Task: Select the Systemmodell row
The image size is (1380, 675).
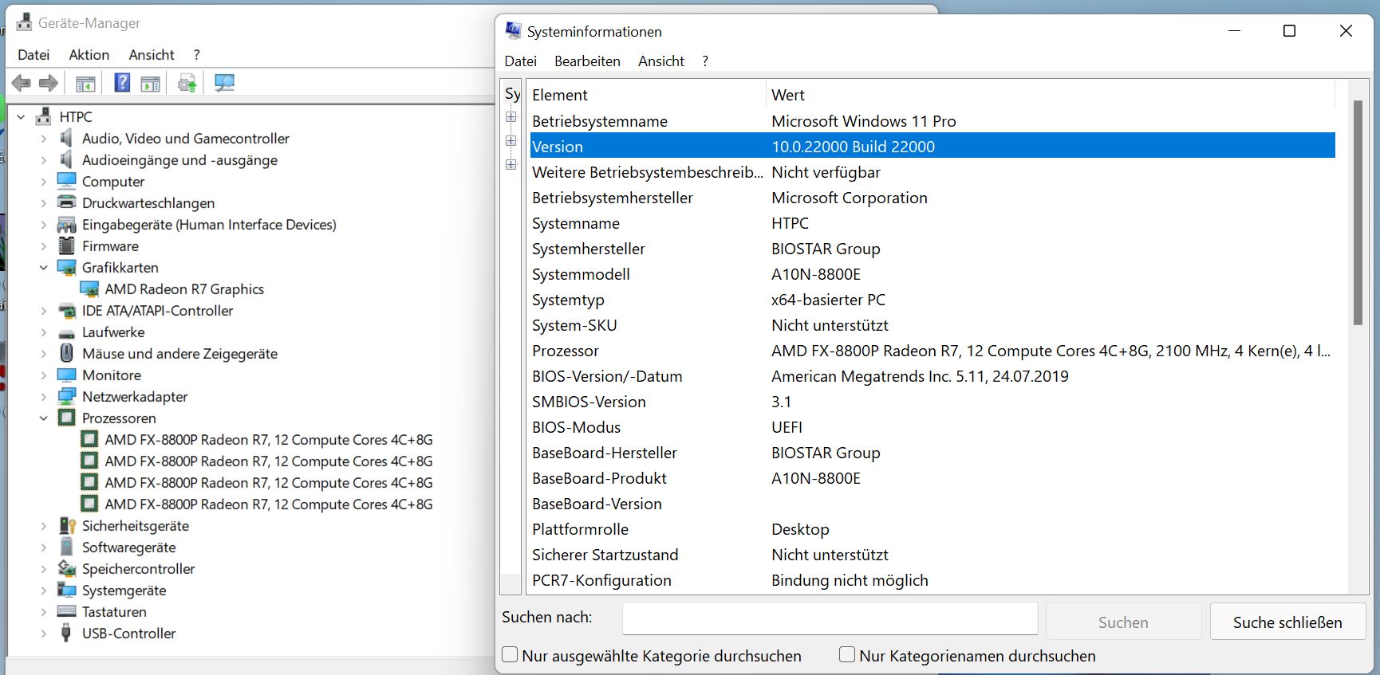Action: [x=932, y=274]
